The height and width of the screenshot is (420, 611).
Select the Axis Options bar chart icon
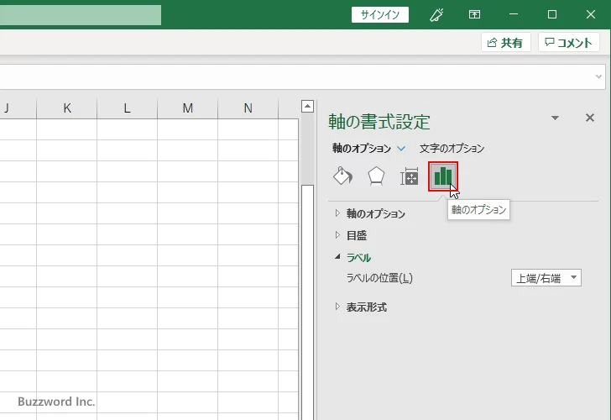tap(443, 176)
